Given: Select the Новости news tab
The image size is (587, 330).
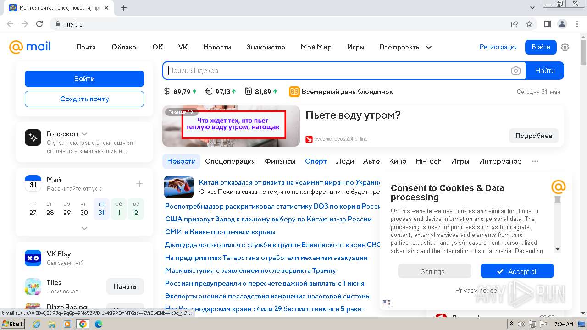Looking at the screenshot, I should point(182,161).
